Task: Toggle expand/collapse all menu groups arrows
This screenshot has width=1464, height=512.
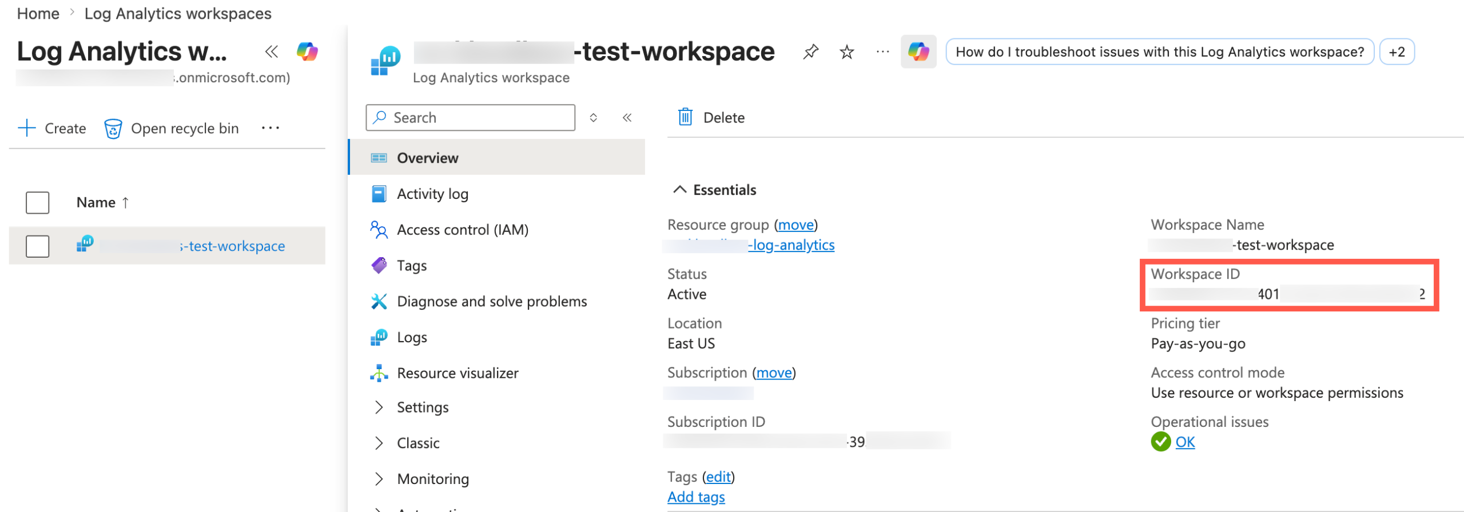Action: tap(593, 117)
